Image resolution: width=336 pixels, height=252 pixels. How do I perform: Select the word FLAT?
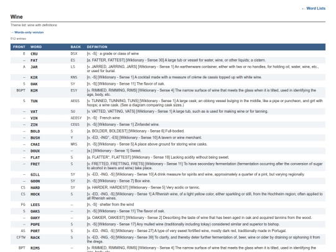[35, 157]
